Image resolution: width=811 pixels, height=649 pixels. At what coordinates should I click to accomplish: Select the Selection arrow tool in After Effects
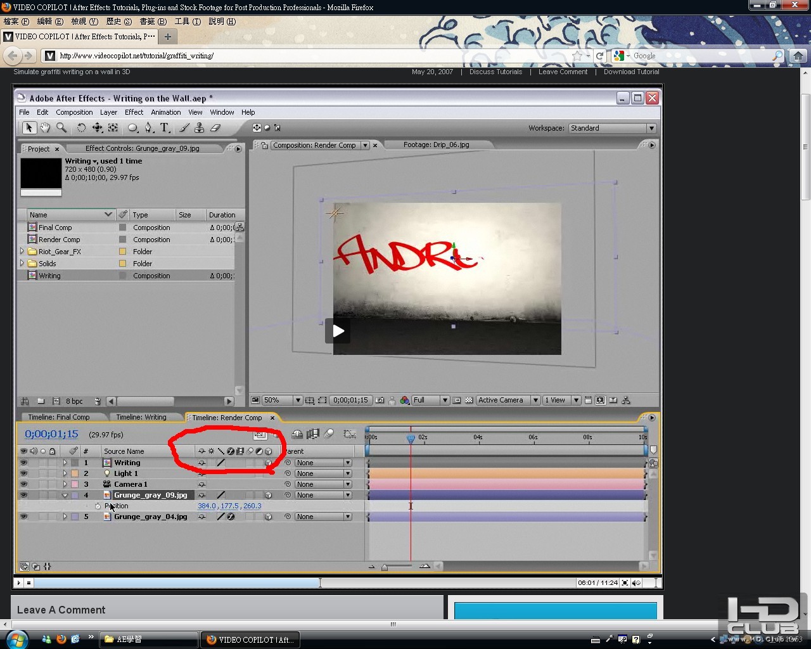29,128
